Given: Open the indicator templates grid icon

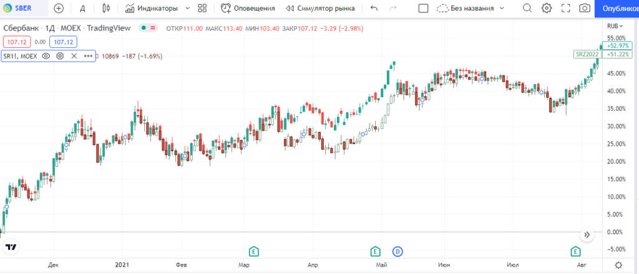Looking at the screenshot, I should (202, 8).
